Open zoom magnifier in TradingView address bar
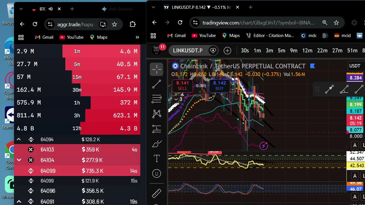 [x=325, y=22]
